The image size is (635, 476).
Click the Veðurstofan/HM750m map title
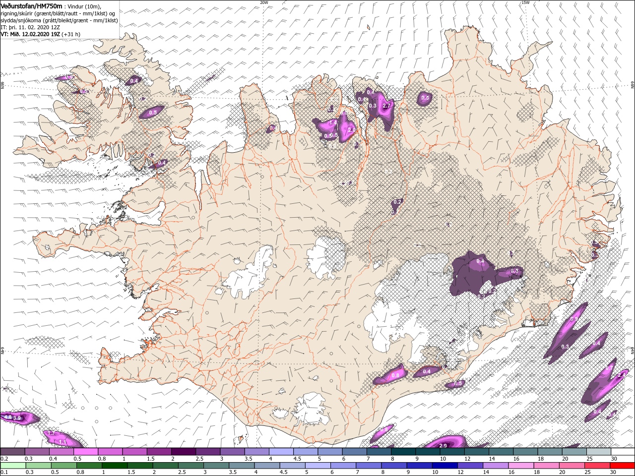[31, 6]
